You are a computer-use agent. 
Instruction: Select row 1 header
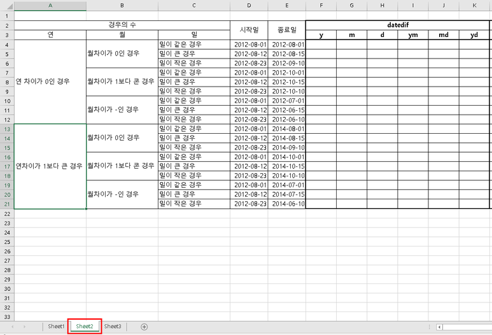[x=7, y=16]
